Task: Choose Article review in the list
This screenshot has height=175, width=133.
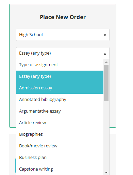Action: point(60,123)
